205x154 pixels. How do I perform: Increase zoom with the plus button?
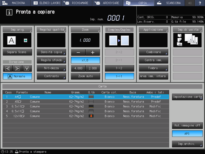pyautogui.click(x=93, y=52)
